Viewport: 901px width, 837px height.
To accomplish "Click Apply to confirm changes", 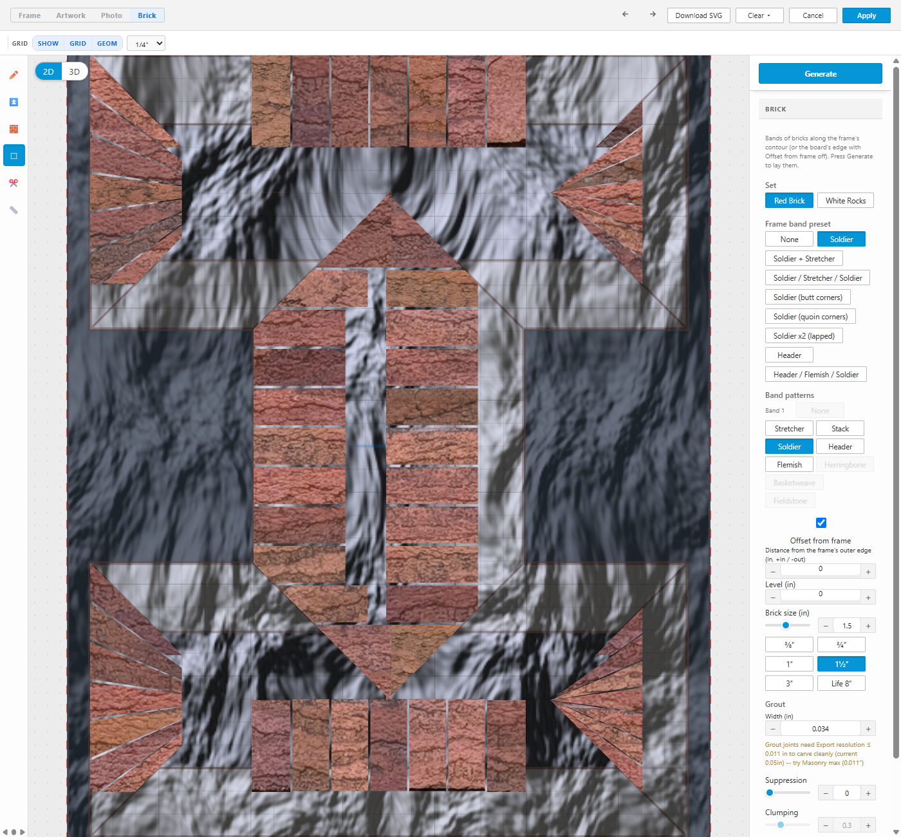I will tap(866, 15).
